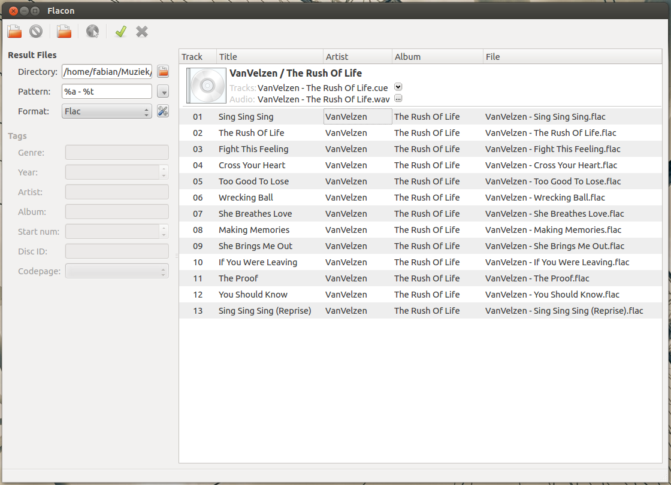Click the File column header
Image resolution: width=671 pixels, height=485 pixels.
(x=572, y=57)
